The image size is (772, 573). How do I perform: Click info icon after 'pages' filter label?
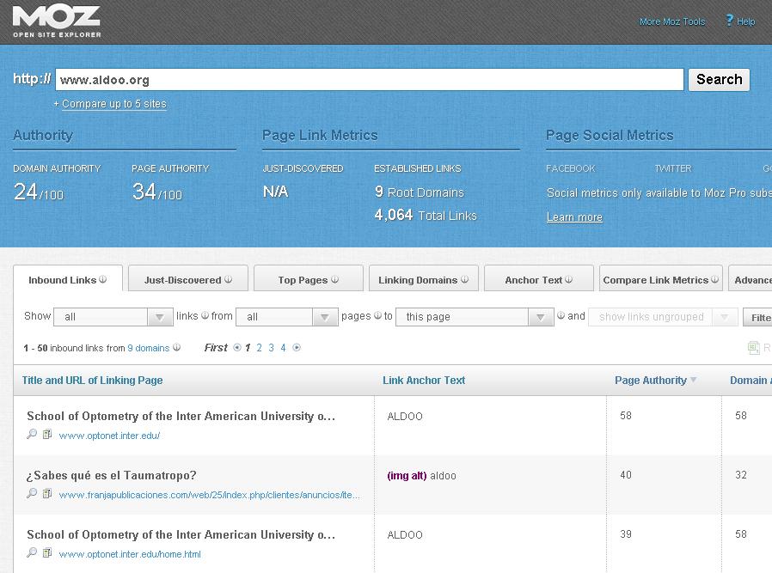pos(377,316)
